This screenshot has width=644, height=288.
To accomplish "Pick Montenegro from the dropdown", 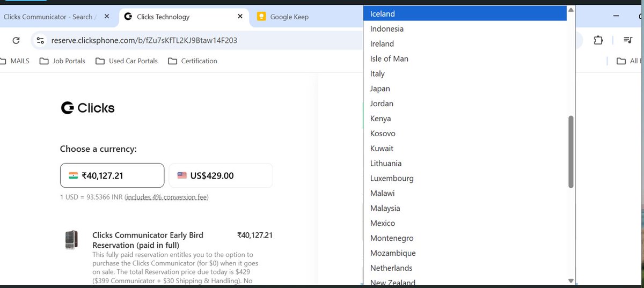I will 465,238.
